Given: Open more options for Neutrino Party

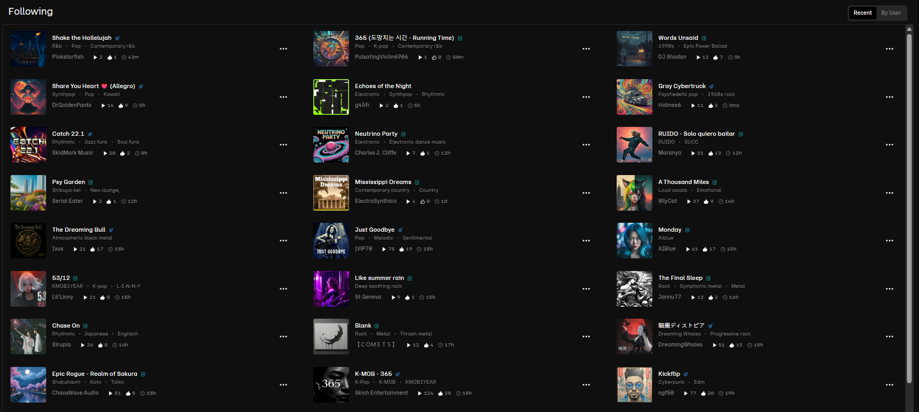Looking at the screenshot, I should [x=586, y=145].
